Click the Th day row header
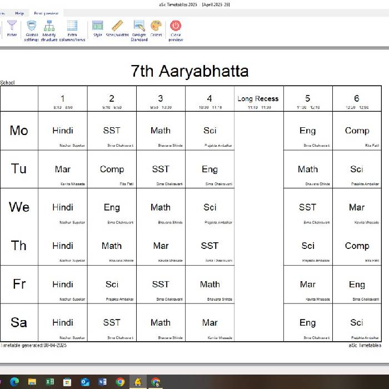This screenshot has height=389, width=389. (x=19, y=246)
